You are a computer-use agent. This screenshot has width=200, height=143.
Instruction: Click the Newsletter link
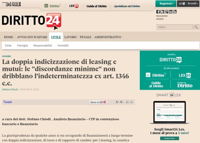[162, 16]
